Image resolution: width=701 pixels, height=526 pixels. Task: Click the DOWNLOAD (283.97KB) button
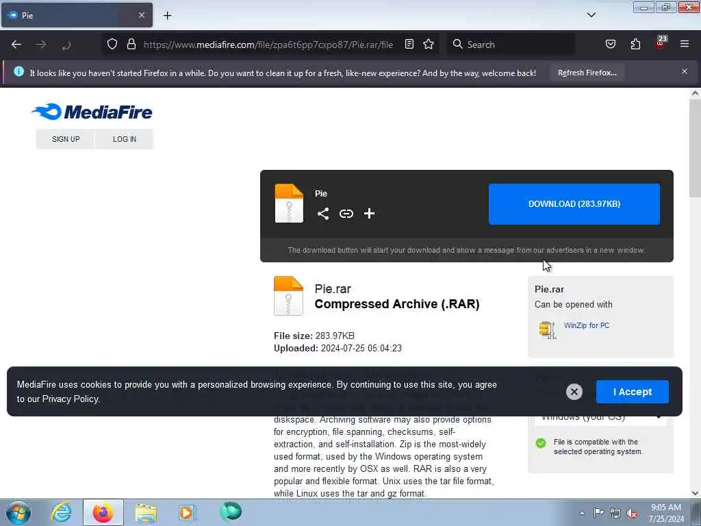(574, 204)
